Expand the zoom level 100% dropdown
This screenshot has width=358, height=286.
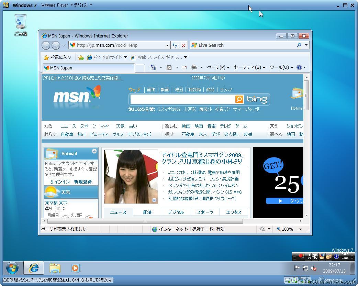pos(300,229)
